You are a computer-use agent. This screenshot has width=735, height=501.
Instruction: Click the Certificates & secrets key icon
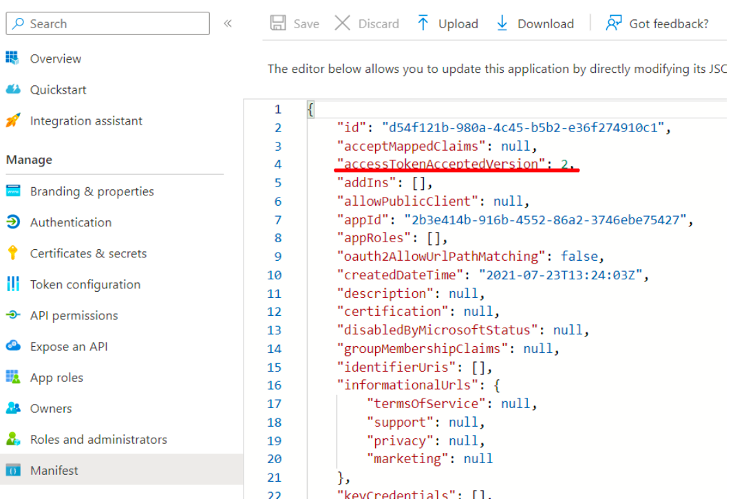coord(12,252)
